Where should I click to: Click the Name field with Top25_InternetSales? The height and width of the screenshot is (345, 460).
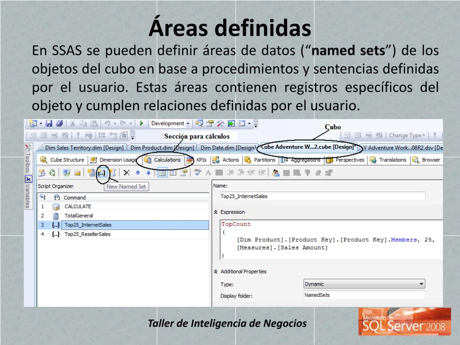(322, 196)
